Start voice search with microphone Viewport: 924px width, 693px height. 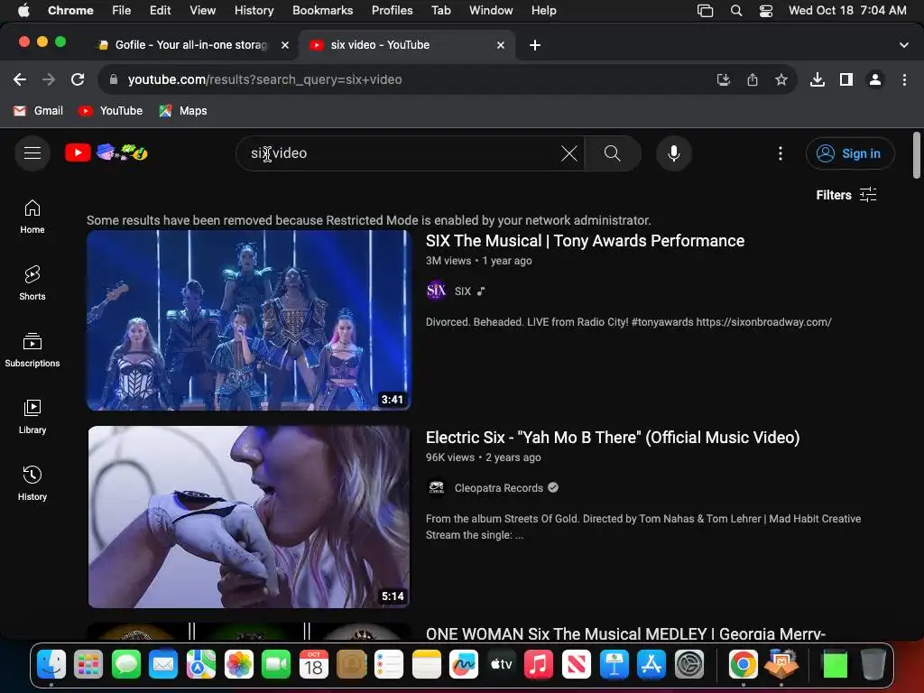pos(673,153)
